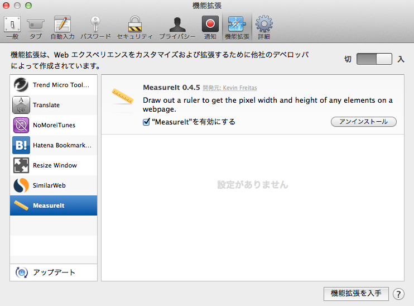Select the 機能拡張 puzzle piece icon
Image resolution: width=414 pixels, height=306 pixels.
pyautogui.click(x=237, y=24)
